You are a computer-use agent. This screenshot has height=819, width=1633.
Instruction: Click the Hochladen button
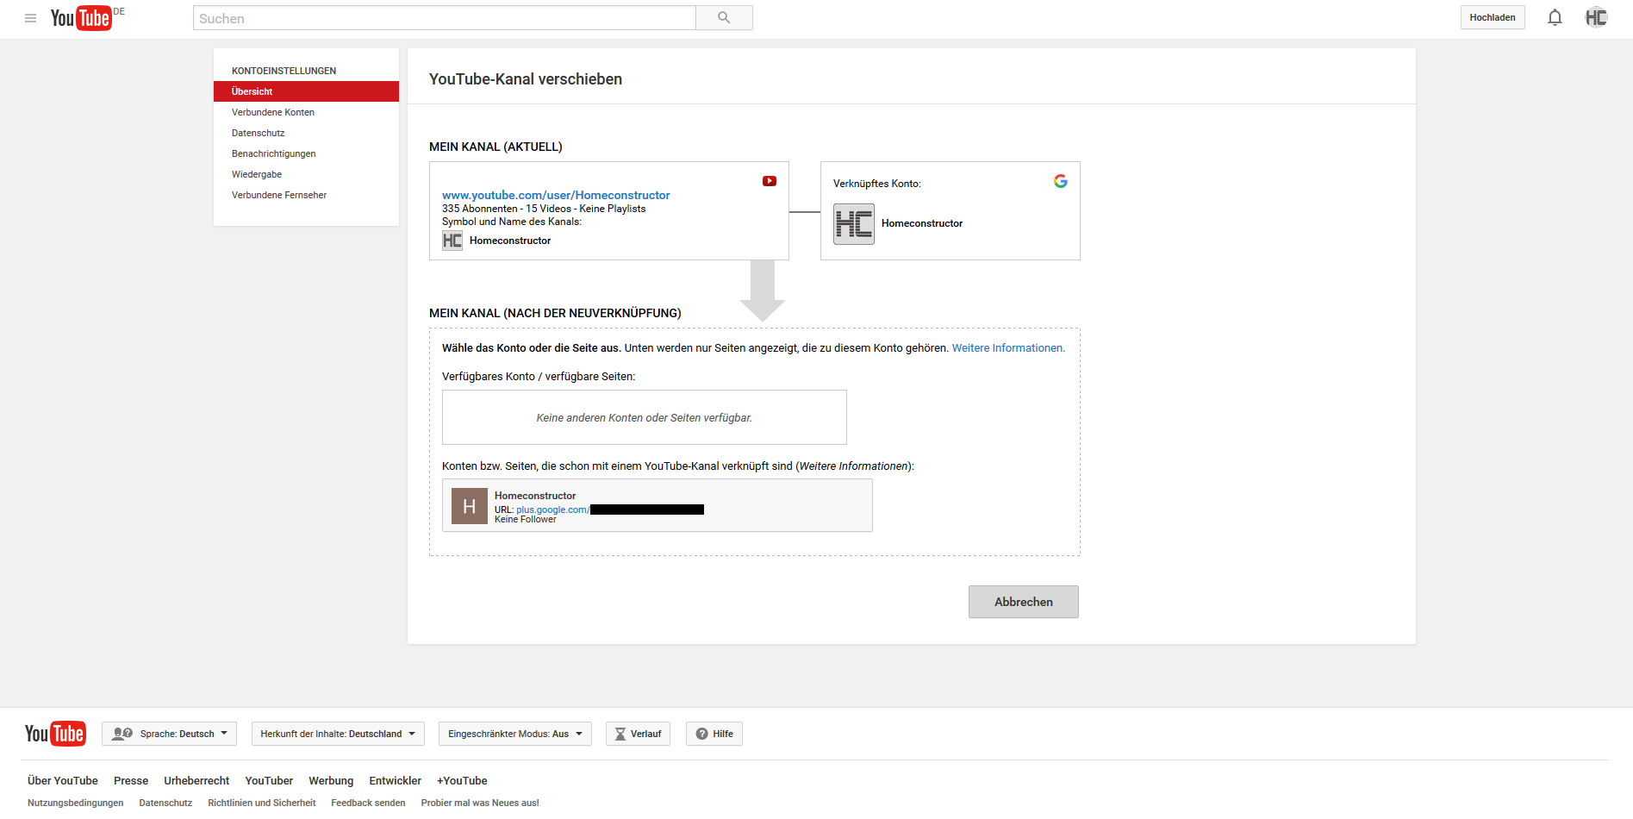[1493, 17]
